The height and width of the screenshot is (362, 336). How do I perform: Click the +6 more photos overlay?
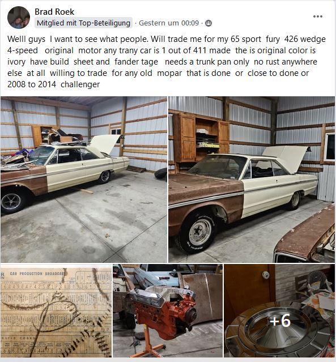tap(280, 321)
